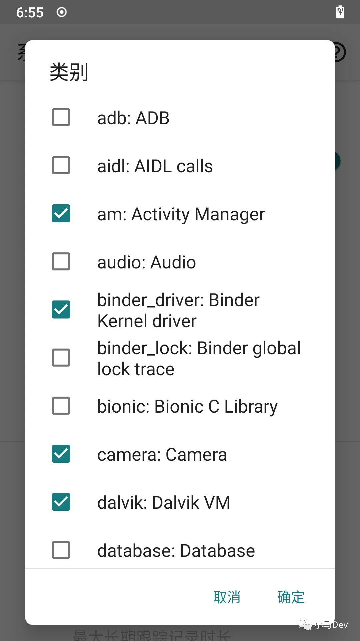Disable the camera: Camera checkbox
The height and width of the screenshot is (641, 360).
pos(61,454)
